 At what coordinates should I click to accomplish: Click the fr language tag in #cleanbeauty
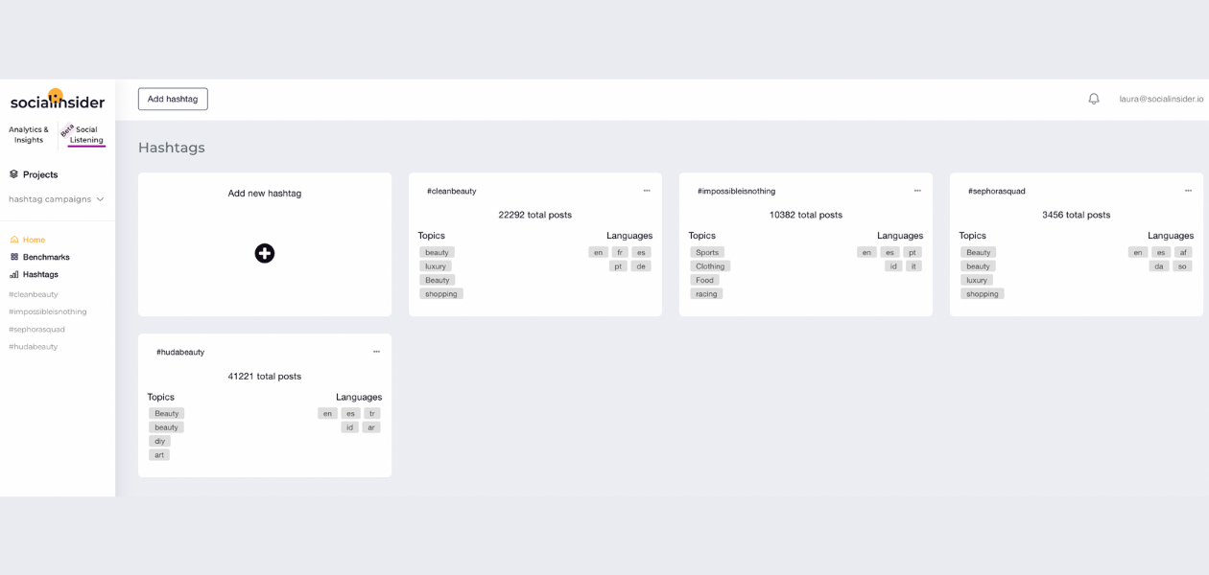point(620,252)
